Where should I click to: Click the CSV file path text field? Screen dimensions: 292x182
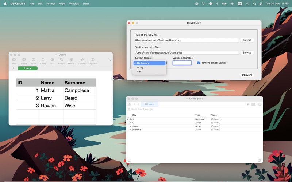(x=187, y=40)
